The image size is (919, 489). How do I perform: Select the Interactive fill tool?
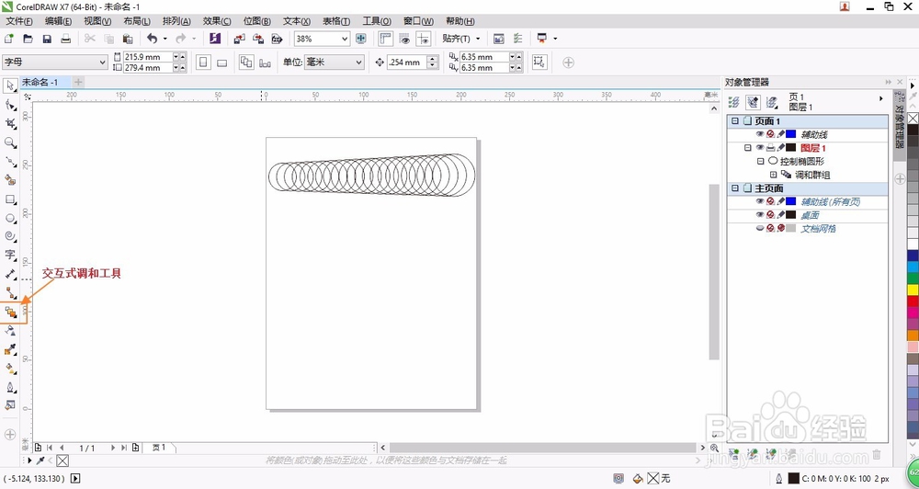click(10, 369)
